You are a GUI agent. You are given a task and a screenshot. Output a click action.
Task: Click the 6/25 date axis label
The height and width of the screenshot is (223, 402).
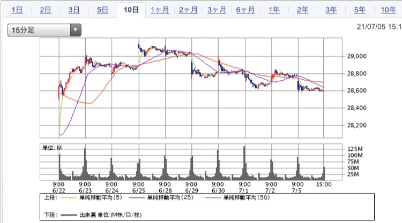click(x=138, y=191)
